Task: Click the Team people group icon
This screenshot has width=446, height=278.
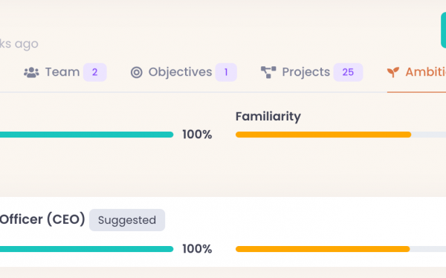Action: click(x=31, y=72)
